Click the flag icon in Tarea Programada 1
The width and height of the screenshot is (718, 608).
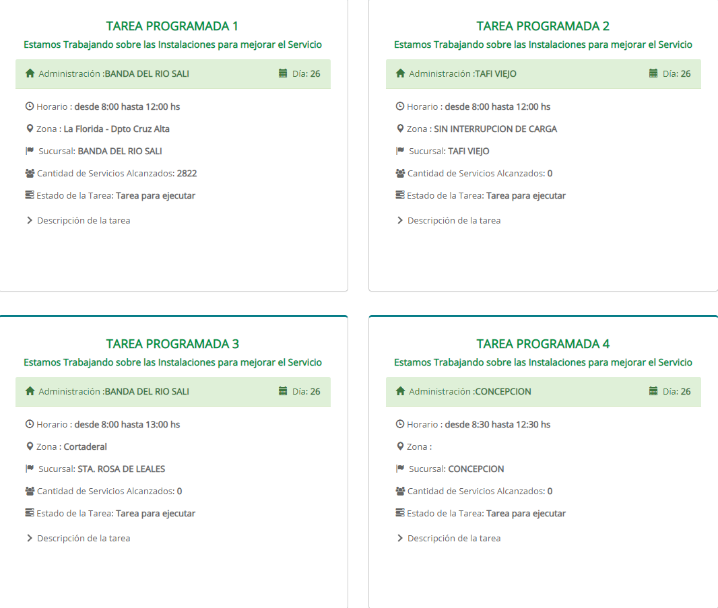pyautogui.click(x=30, y=151)
